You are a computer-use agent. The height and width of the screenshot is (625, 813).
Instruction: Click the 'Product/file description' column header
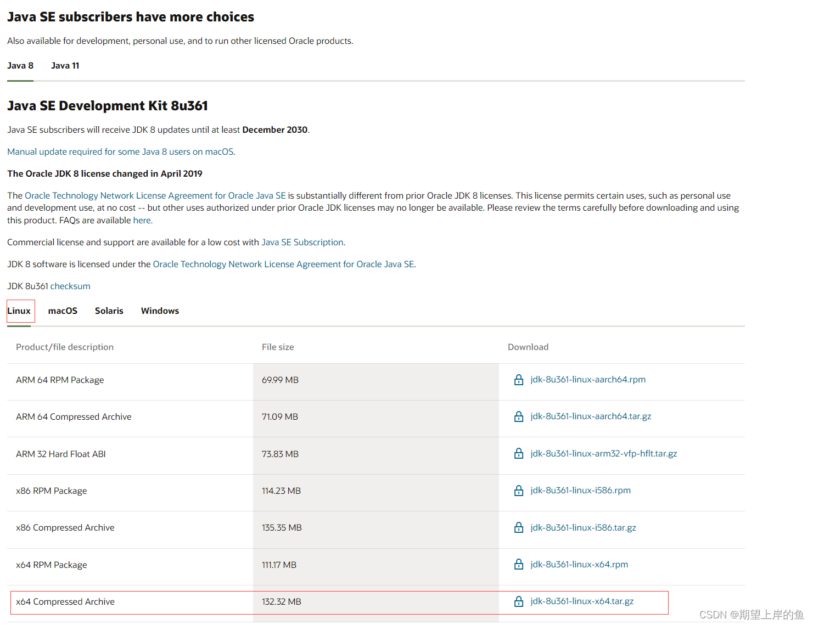[65, 347]
